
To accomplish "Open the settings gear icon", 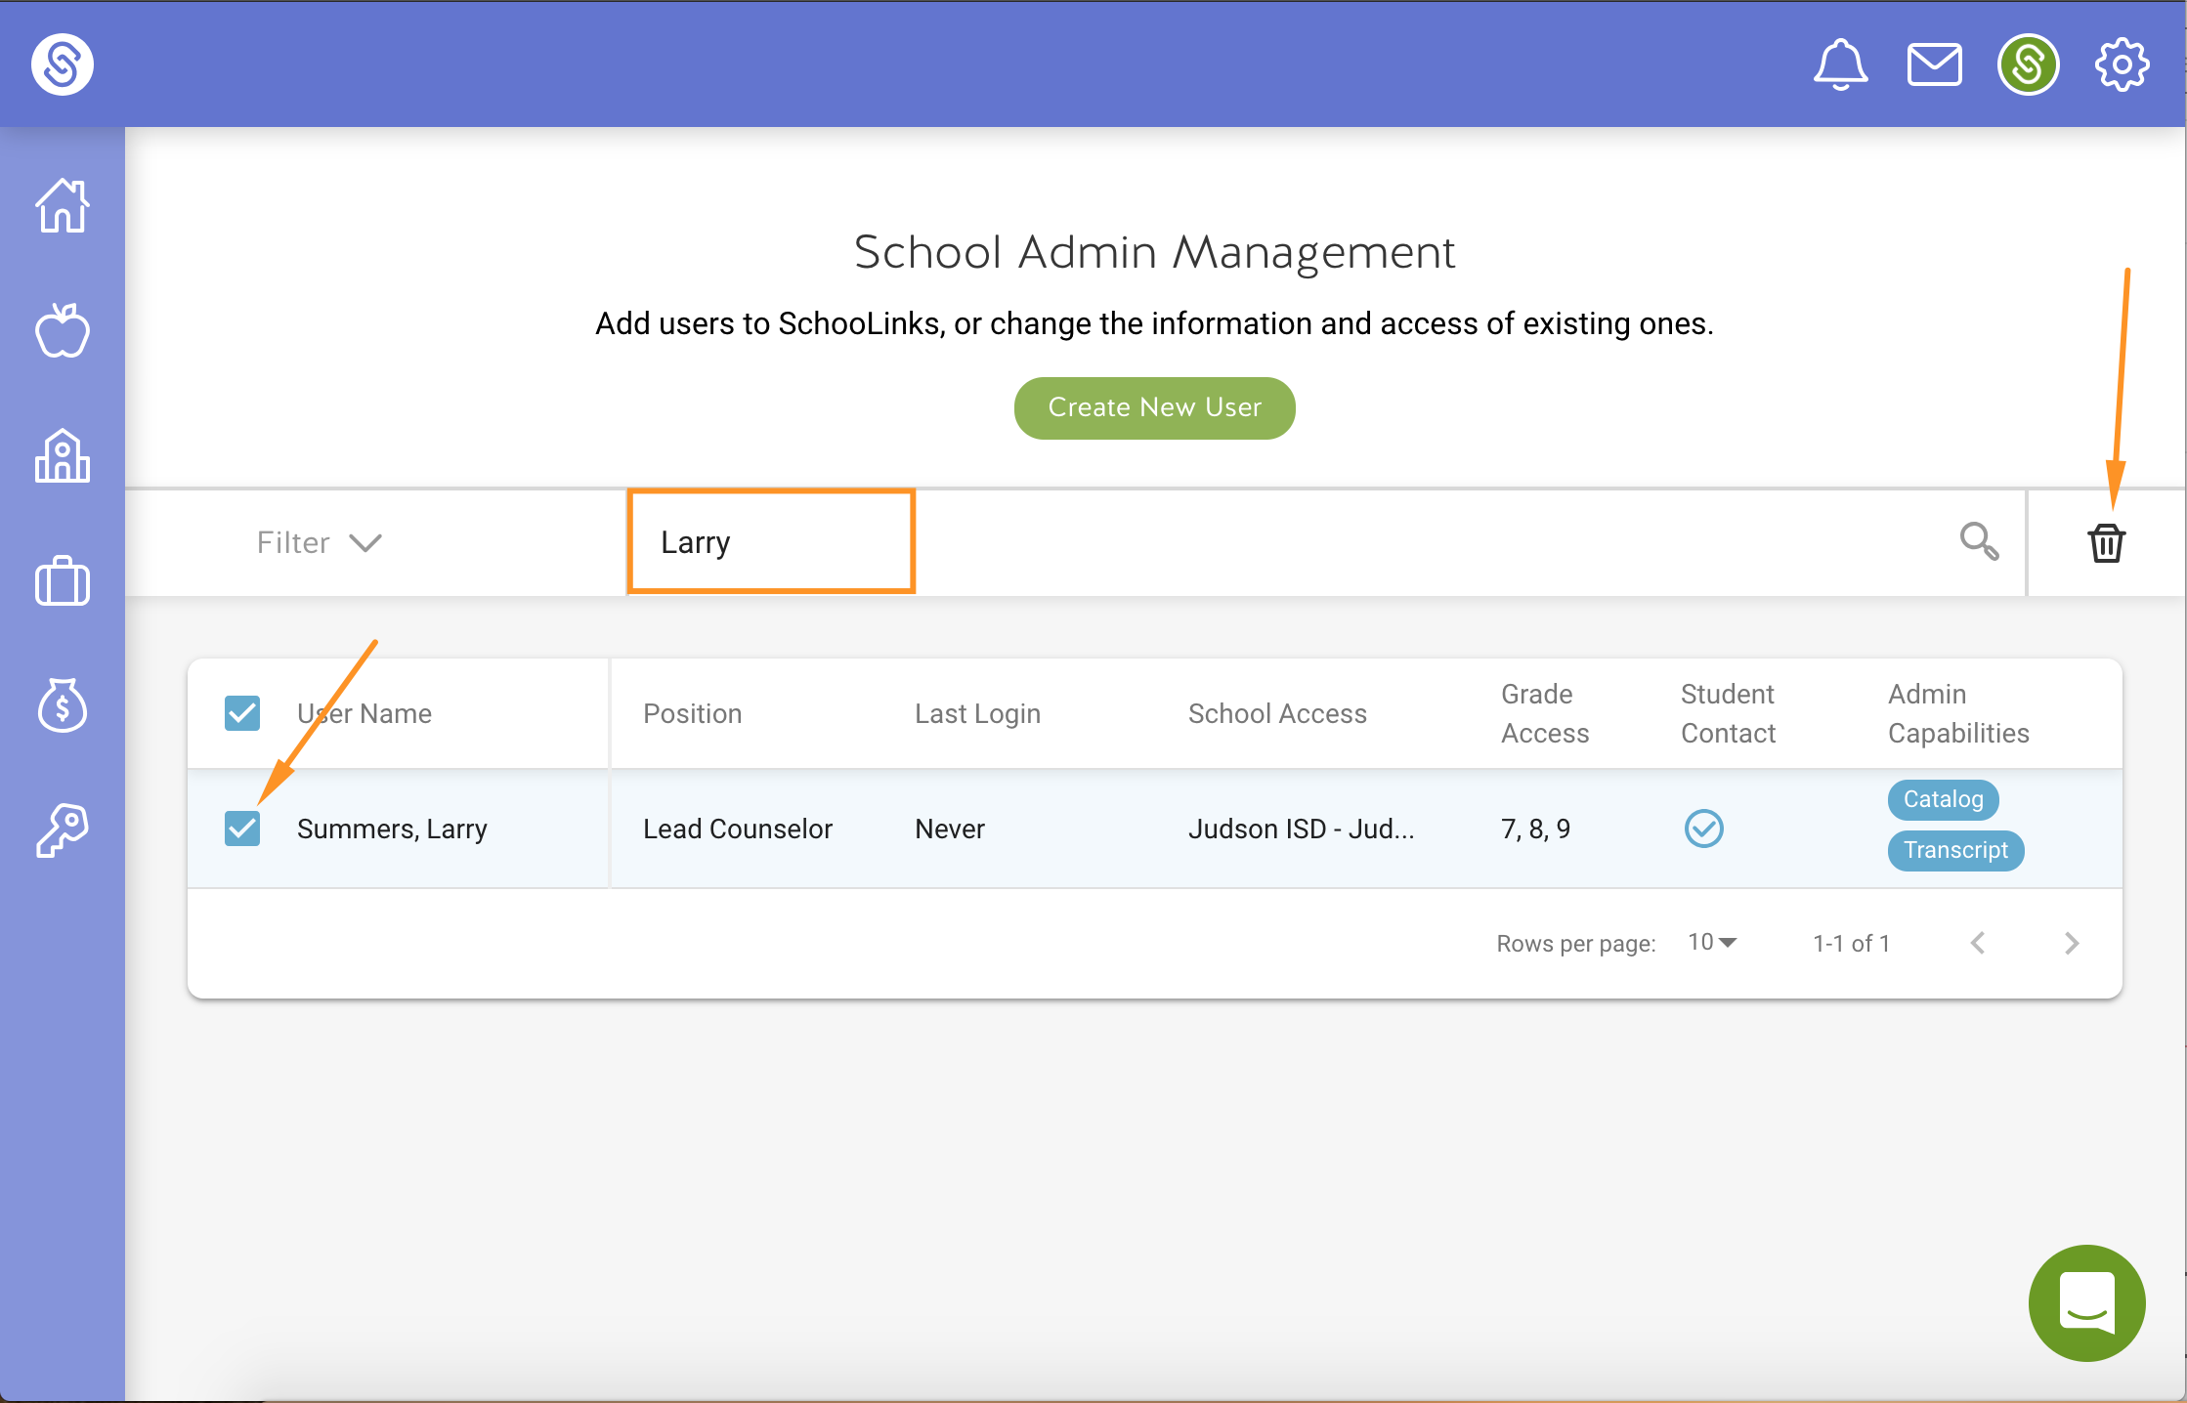I will tap(2122, 65).
